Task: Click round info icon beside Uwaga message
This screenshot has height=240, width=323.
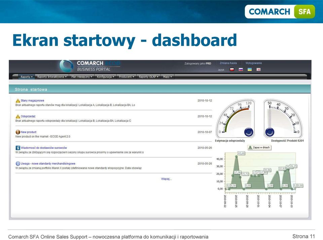Action: (18, 164)
